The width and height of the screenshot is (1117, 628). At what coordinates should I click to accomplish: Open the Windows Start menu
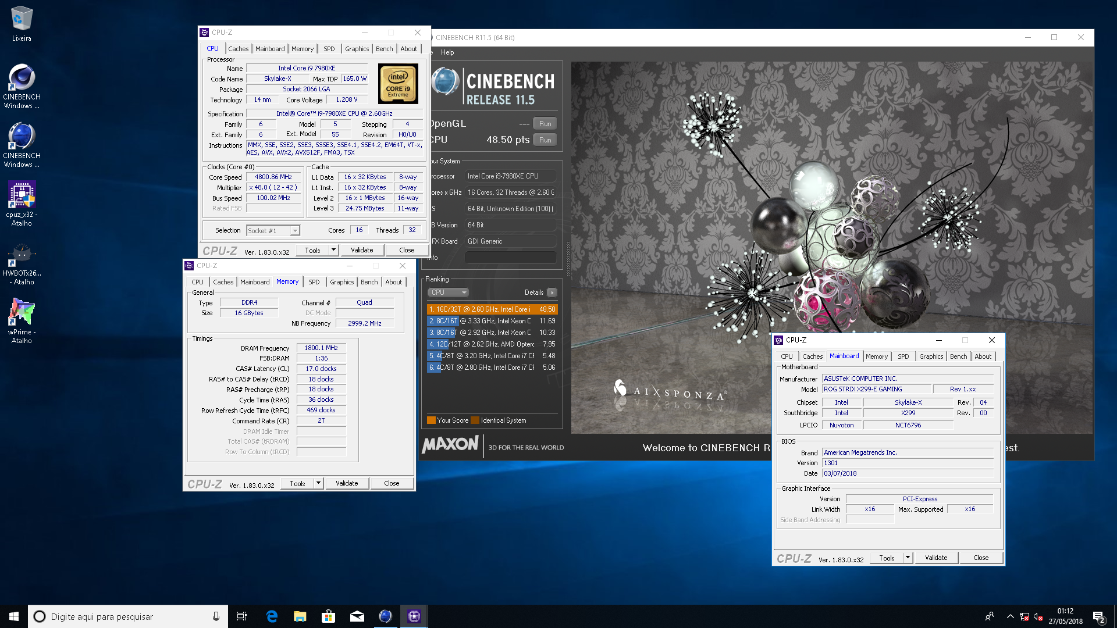coord(14,616)
